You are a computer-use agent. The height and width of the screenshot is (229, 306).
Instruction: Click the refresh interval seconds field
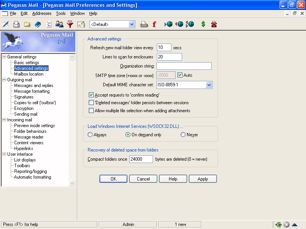point(164,47)
